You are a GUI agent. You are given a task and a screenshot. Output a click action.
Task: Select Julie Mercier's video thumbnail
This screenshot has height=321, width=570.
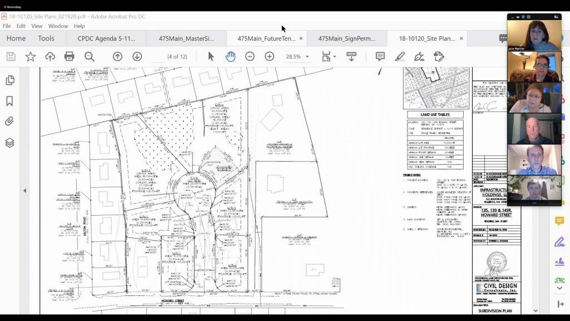pyautogui.click(x=534, y=35)
